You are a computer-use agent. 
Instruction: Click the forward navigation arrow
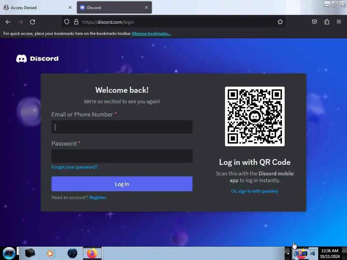point(20,22)
